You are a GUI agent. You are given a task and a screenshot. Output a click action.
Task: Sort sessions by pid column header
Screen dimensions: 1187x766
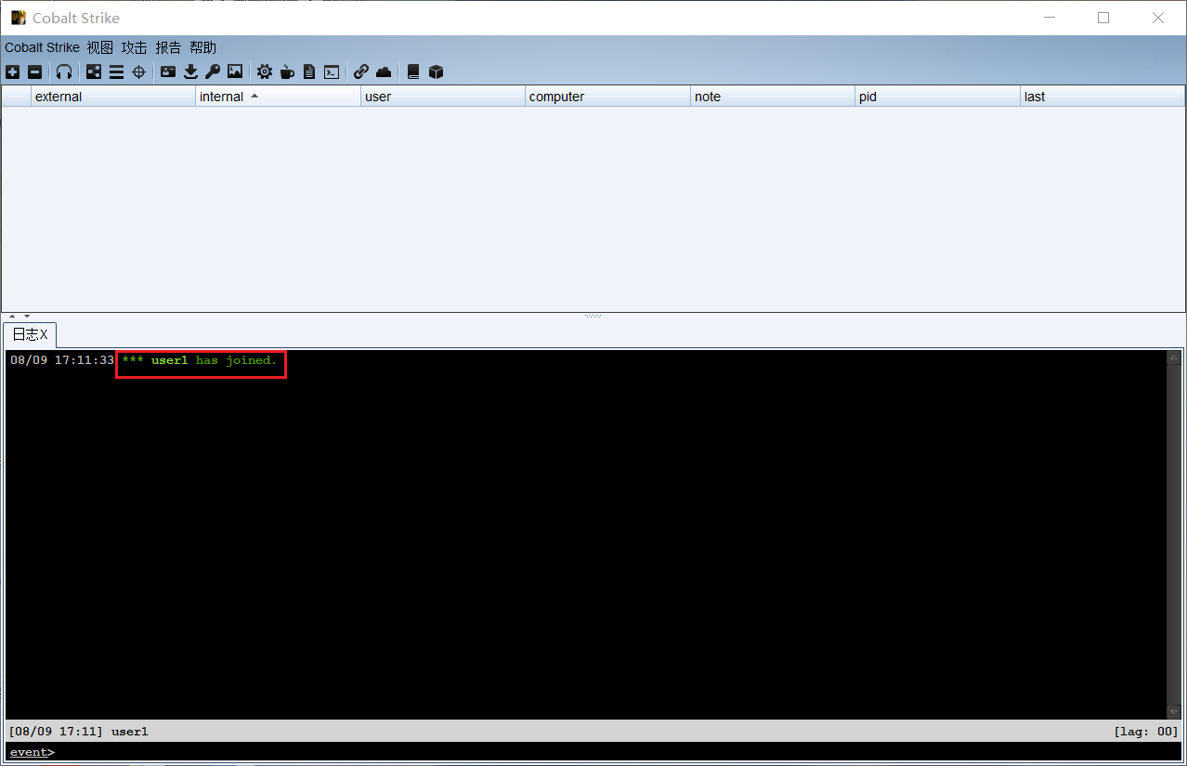(937, 97)
